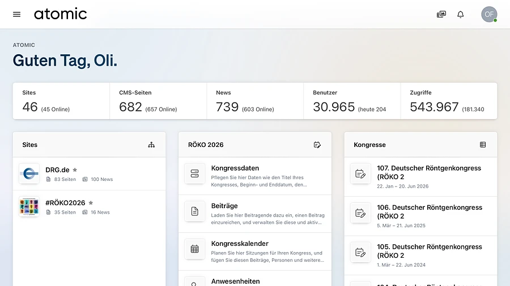
Task: Open the CMS-Seiten statistics card
Action: click(158, 101)
